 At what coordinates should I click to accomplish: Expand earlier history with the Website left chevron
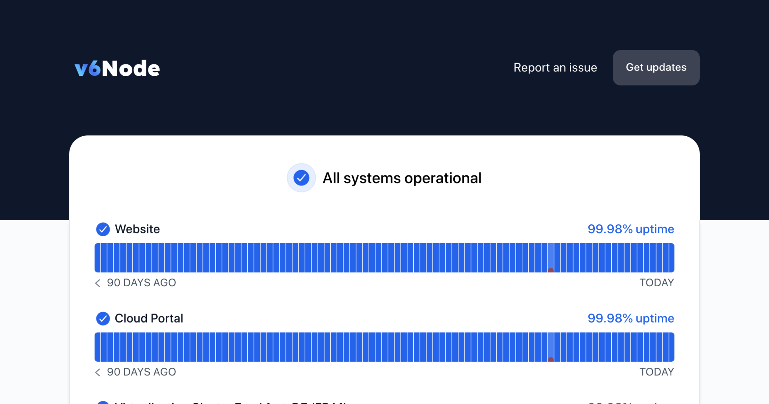click(x=98, y=283)
